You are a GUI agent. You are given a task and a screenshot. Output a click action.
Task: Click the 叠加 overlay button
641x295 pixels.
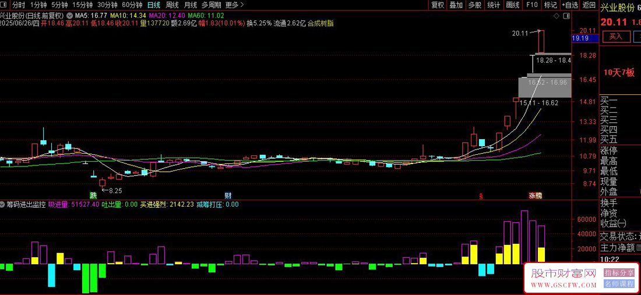(x=456, y=5)
